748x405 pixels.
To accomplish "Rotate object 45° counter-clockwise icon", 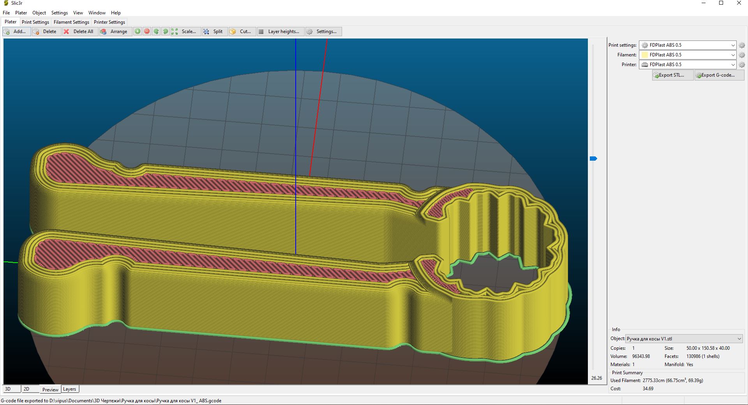I will coord(156,32).
